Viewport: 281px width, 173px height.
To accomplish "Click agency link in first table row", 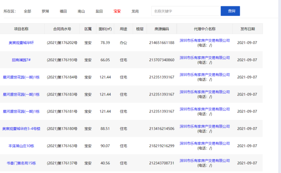I will coord(205,40).
